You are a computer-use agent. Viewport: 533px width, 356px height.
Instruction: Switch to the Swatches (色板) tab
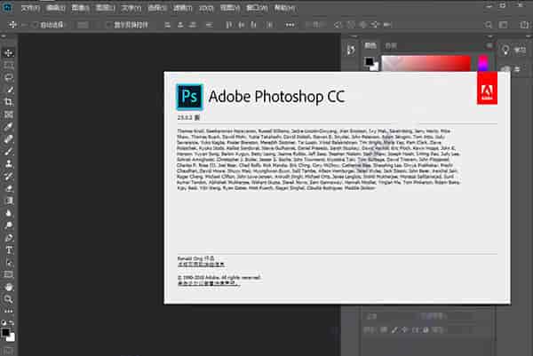click(x=391, y=44)
